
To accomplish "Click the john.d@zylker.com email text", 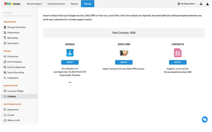I will 70,69.
